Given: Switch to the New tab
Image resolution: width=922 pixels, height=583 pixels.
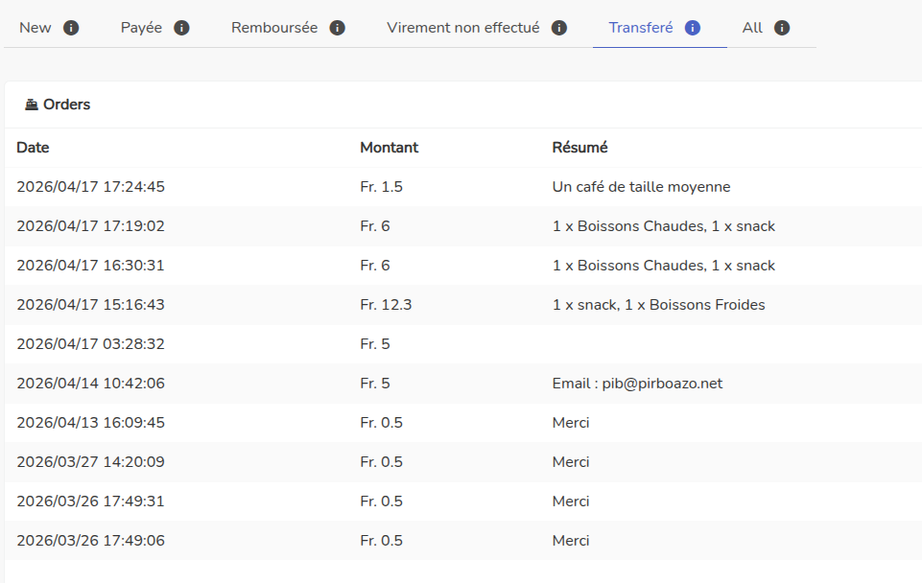Looking at the screenshot, I should [x=35, y=28].
